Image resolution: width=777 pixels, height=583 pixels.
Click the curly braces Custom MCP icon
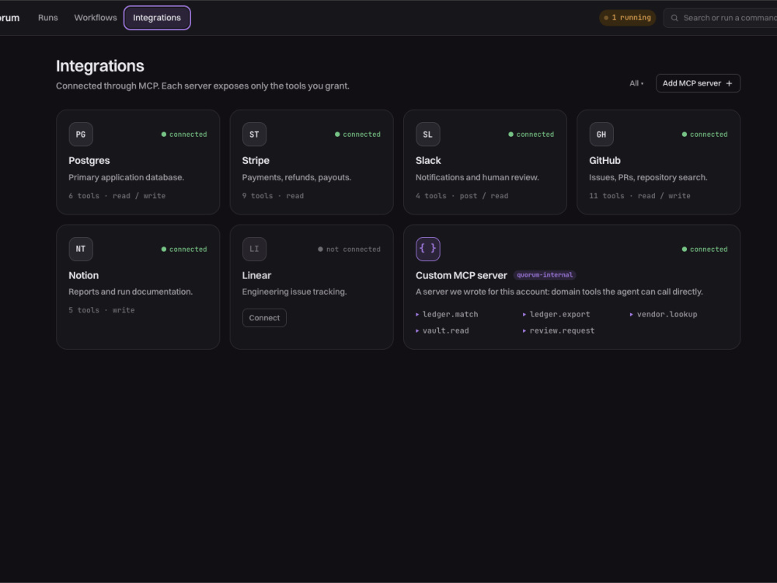[x=427, y=249]
